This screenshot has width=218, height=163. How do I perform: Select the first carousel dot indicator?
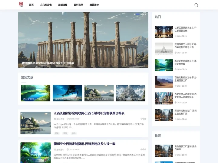[x=134, y=14]
